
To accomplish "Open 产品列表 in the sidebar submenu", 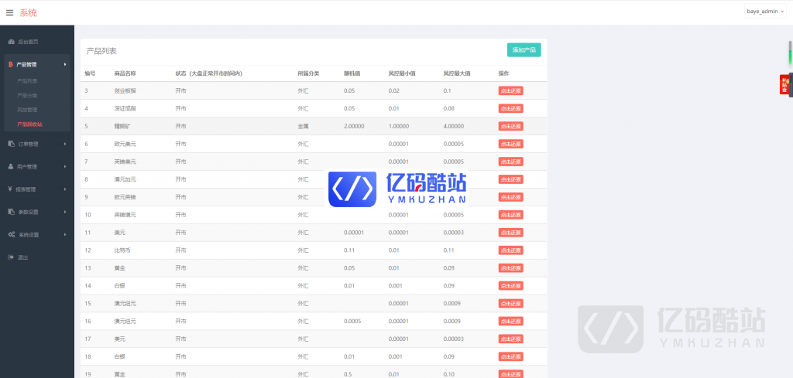I will (x=27, y=80).
